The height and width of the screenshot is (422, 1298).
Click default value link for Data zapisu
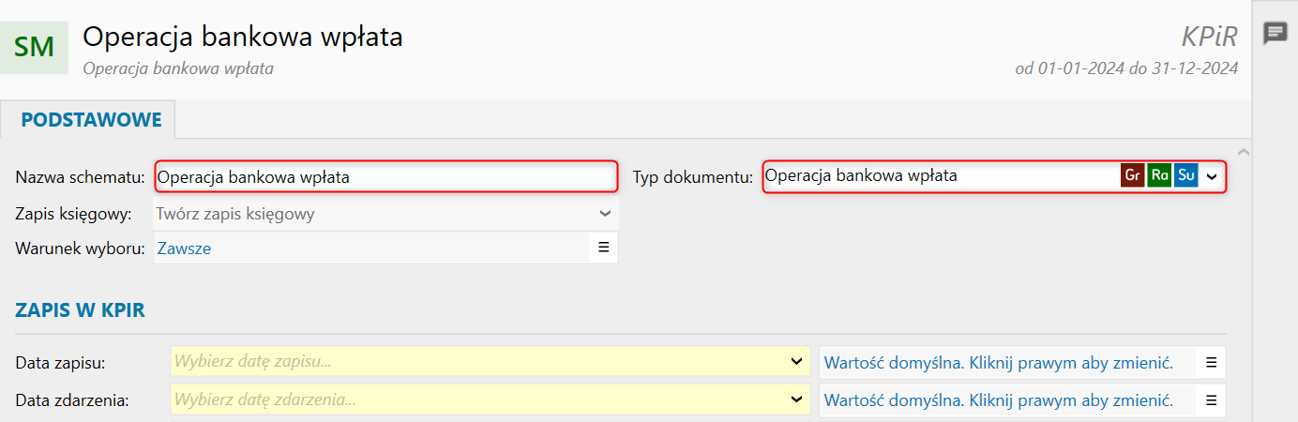click(999, 362)
